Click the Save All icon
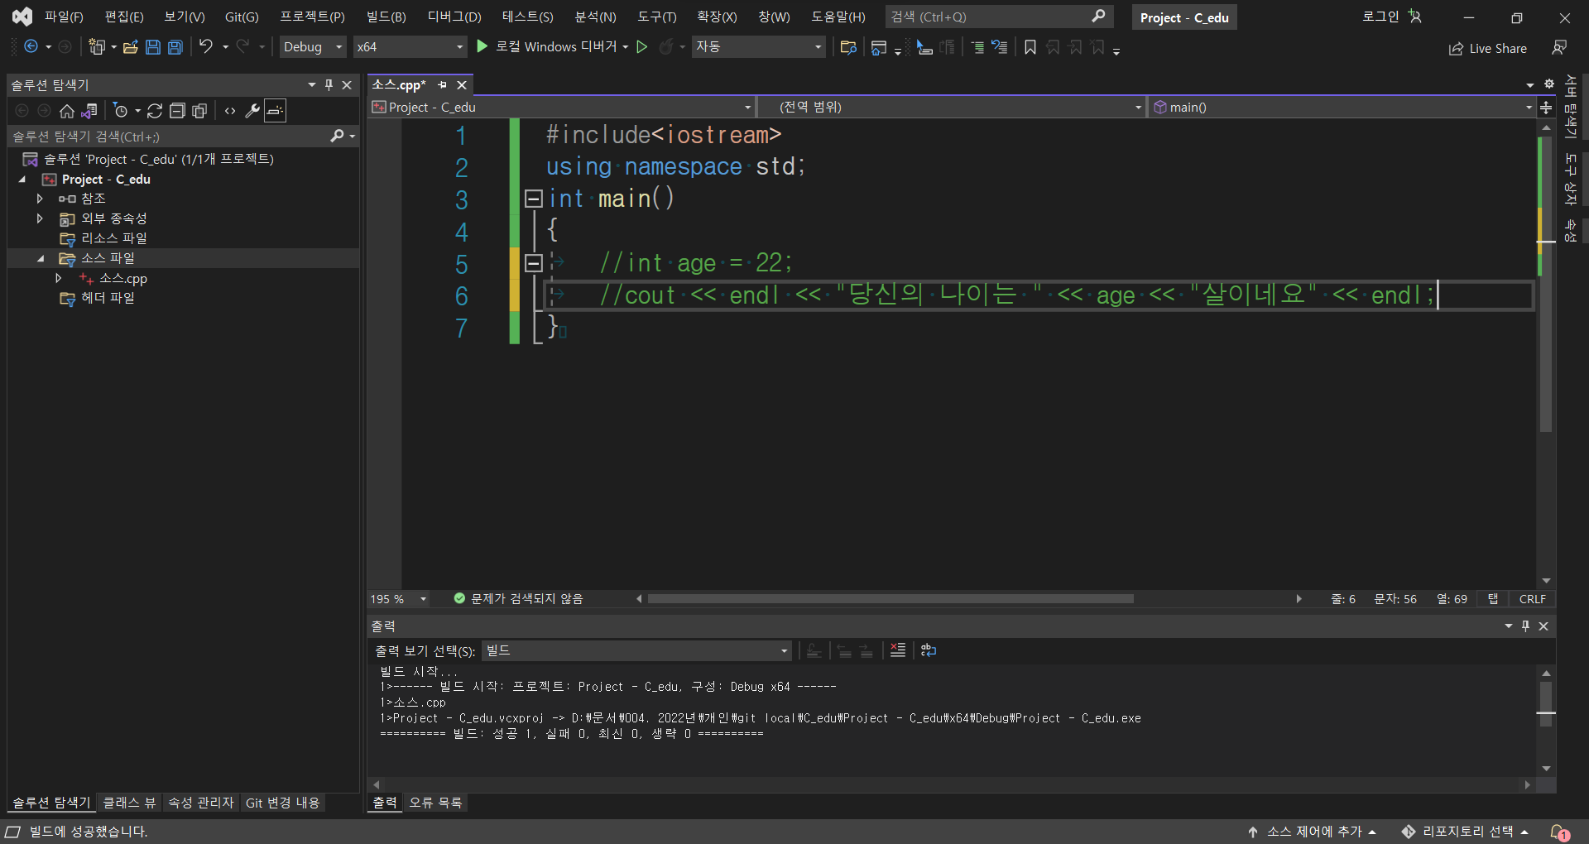This screenshot has height=844, width=1589. 175,47
